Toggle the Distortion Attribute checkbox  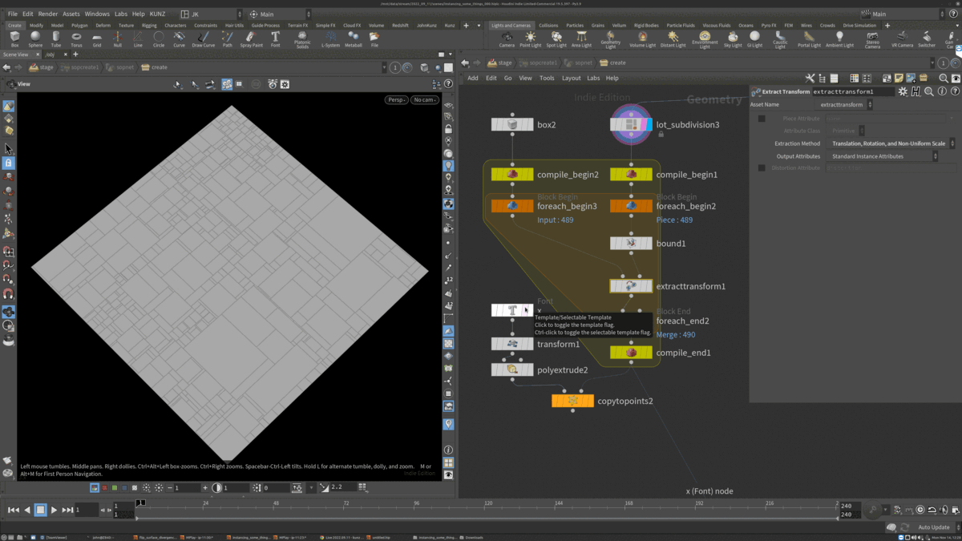pos(762,168)
